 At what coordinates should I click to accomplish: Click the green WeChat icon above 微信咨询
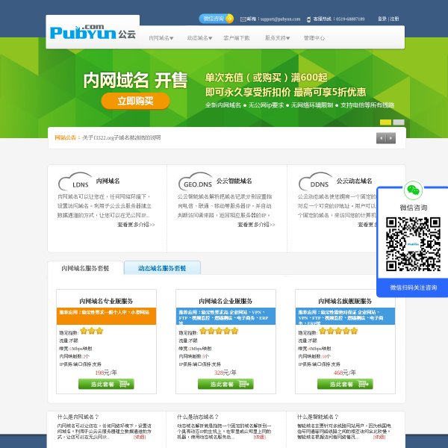413,190
